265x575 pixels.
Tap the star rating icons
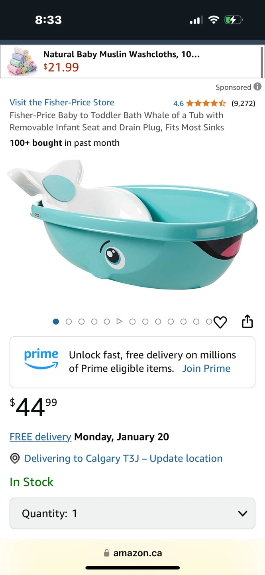tap(206, 103)
